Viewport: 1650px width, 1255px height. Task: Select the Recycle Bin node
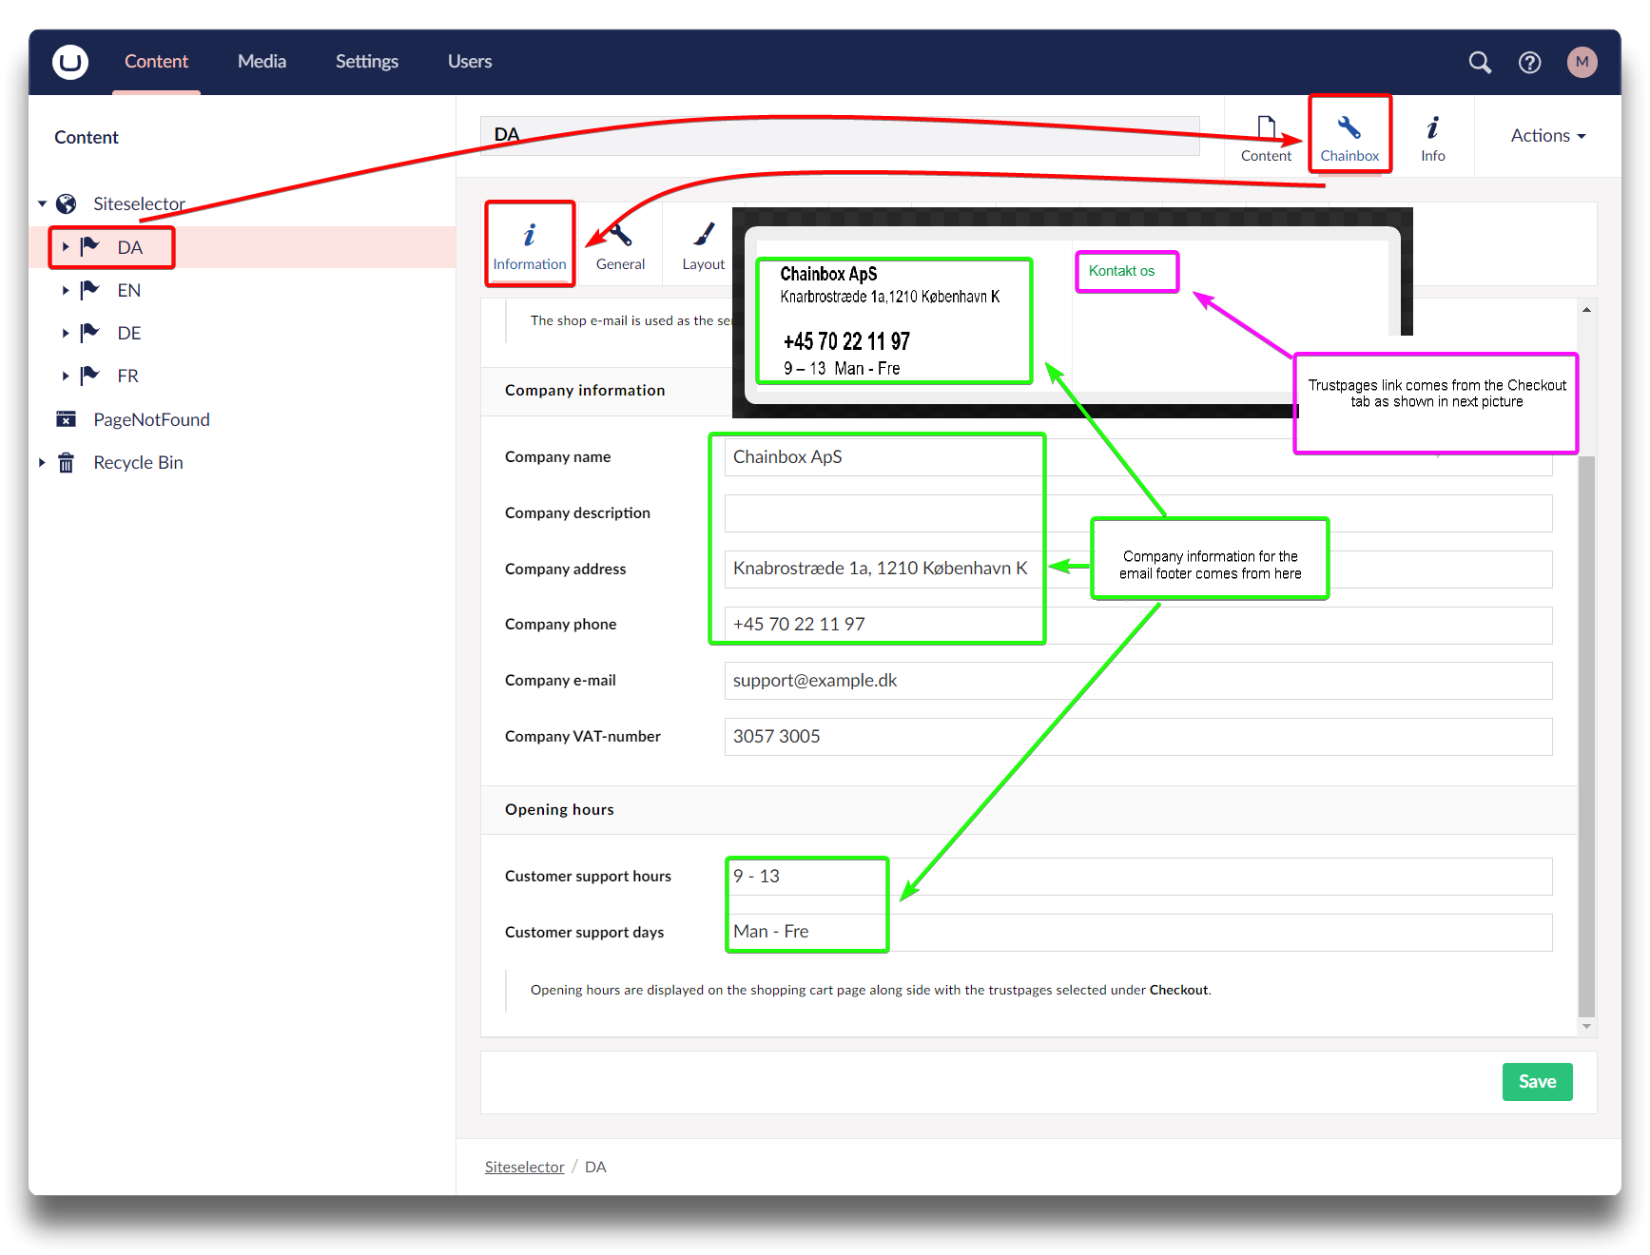pyautogui.click(x=138, y=463)
